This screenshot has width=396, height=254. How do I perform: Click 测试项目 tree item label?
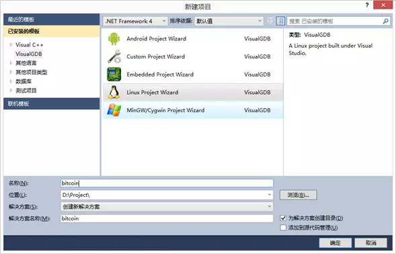[26, 91]
